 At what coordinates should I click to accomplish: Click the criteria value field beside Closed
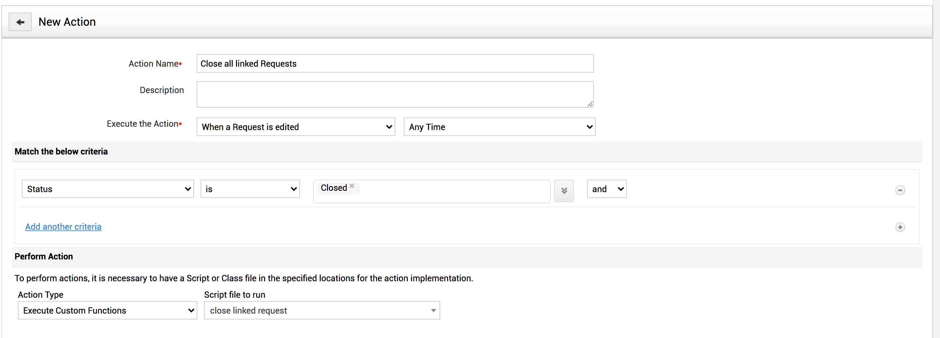pyautogui.click(x=452, y=191)
